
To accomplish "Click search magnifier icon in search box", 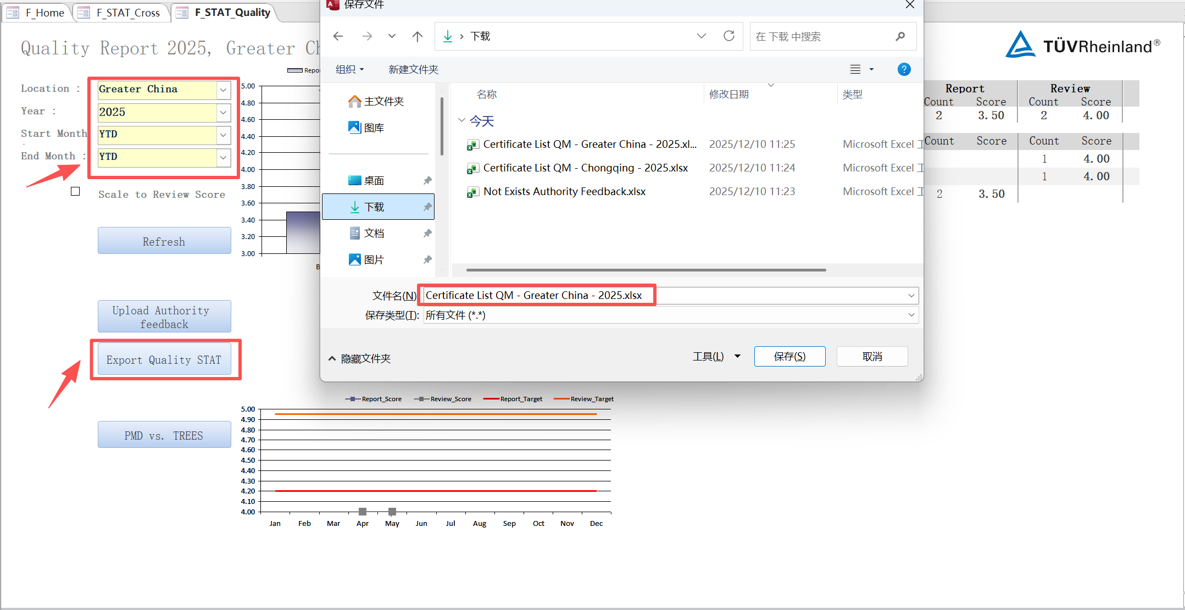I will 900,36.
